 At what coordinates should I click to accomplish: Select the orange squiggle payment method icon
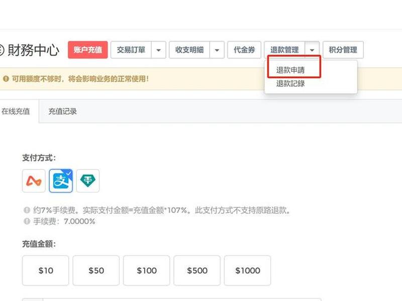coord(34,181)
